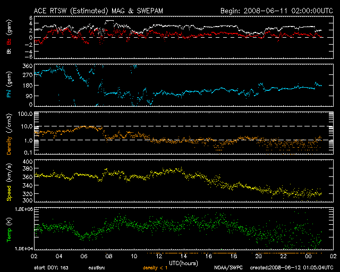Viewport: 340px width, 272px height.
Task: Click the 'NOAA/SWPC' credit text
Action: pos(228,268)
